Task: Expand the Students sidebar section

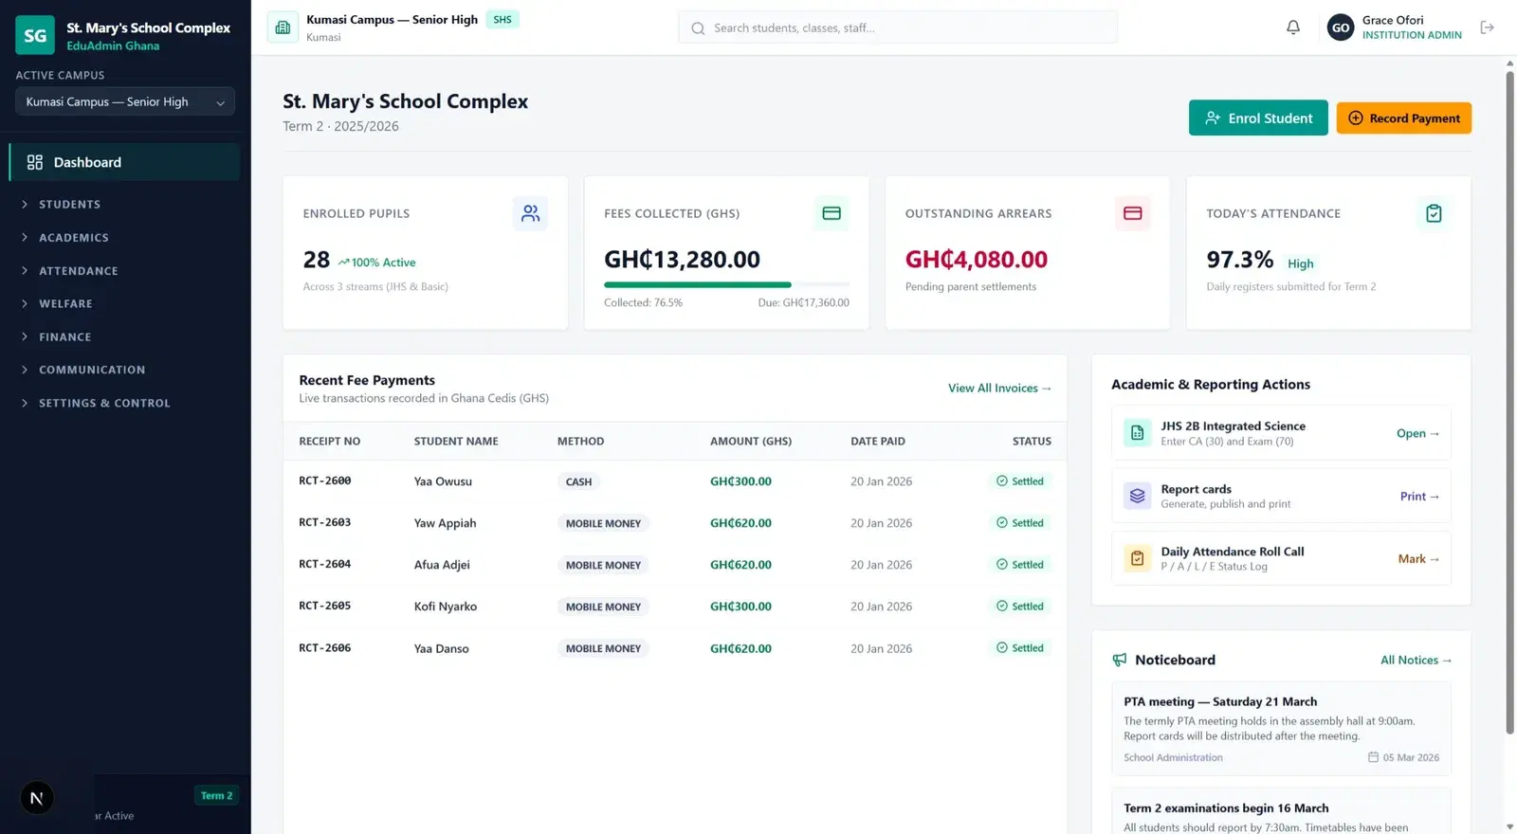Action: pyautogui.click(x=124, y=205)
